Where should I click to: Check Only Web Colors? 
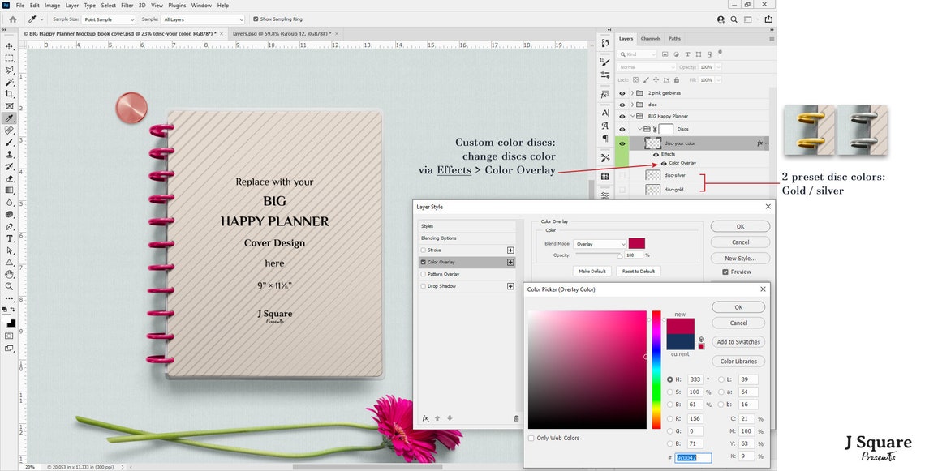(531, 439)
